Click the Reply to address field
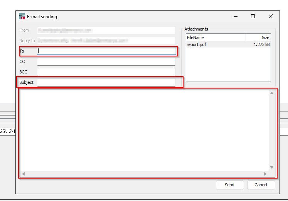 click(x=106, y=41)
